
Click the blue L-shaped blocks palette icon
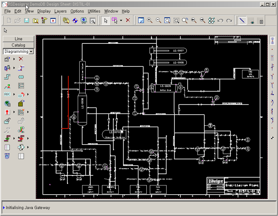(x=7, y=68)
